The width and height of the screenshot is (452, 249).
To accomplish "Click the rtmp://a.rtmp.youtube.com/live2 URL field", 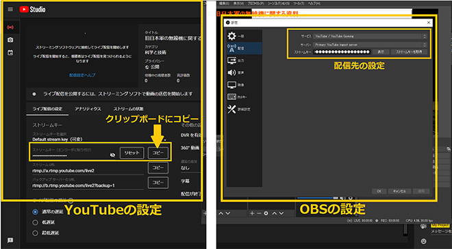I will point(88,171).
